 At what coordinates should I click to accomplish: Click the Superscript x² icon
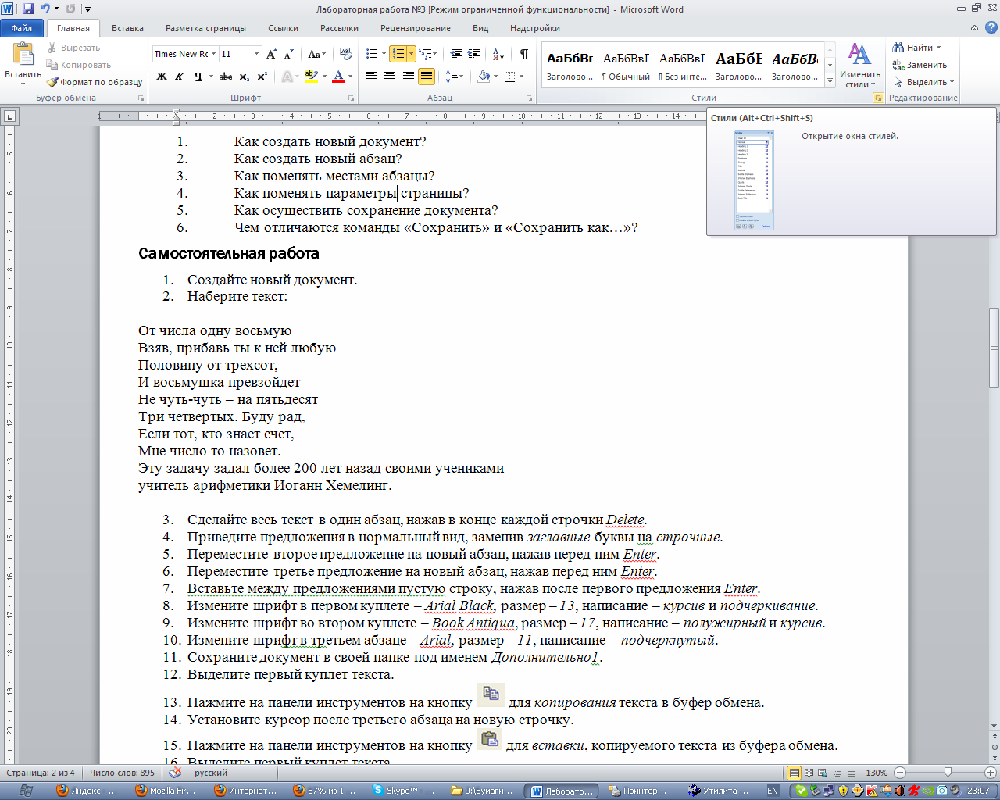(262, 77)
